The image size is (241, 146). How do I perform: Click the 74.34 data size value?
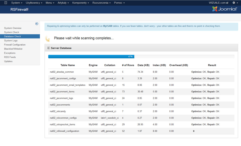click(x=140, y=72)
